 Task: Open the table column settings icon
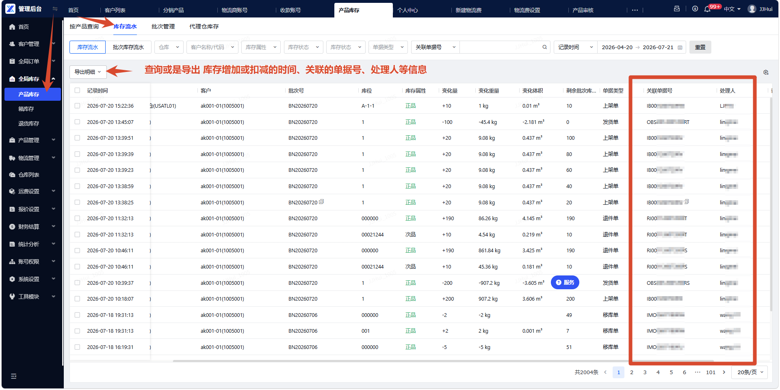point(766,72)
